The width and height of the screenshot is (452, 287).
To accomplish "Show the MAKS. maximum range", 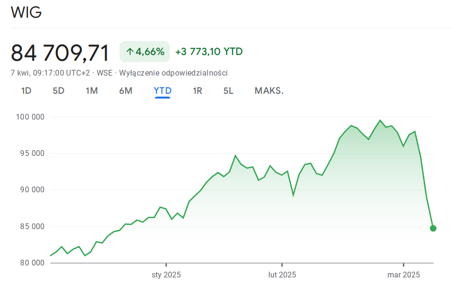I will pyautogui.click(x=269, y=91).
